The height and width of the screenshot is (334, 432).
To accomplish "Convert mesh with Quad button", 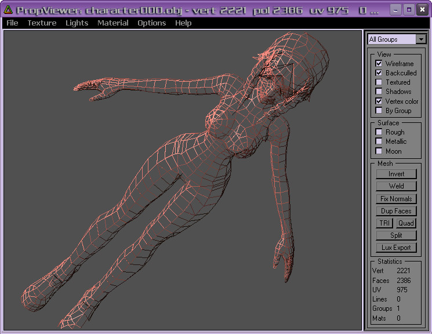I will [x=406, y=223].
